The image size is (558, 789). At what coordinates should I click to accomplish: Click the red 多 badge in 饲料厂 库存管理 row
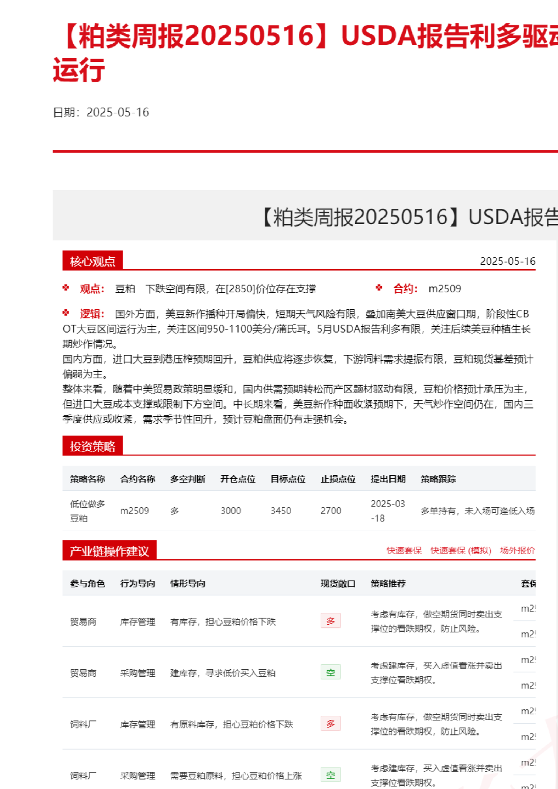pos(330,723)
